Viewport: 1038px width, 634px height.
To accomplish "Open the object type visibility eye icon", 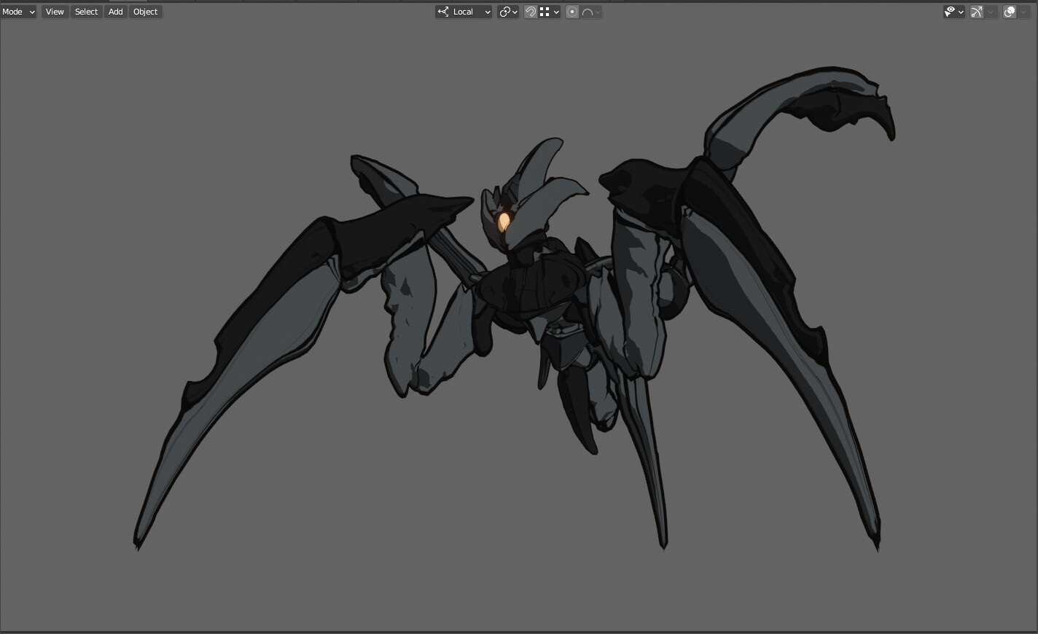I will pos(949,12).
